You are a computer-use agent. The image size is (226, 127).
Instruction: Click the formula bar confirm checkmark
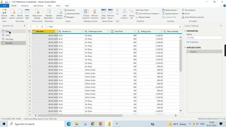coord(37,26)
